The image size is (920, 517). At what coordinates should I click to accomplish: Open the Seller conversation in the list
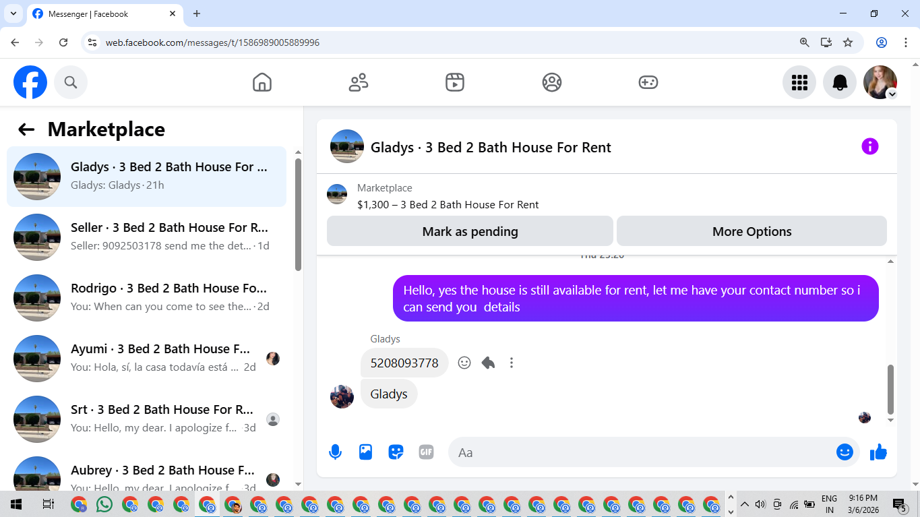pos(146,237)
